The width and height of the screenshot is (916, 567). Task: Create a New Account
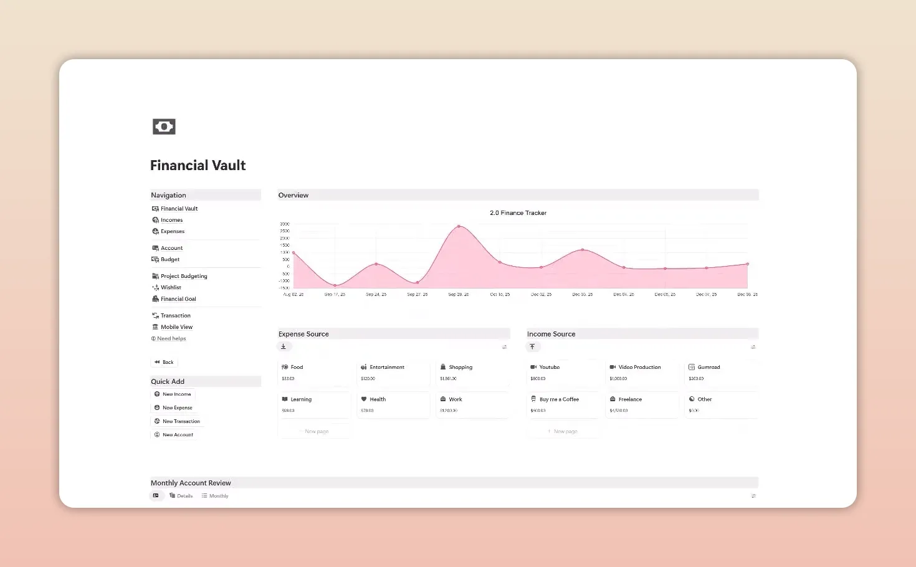click(x=174, y=435)
